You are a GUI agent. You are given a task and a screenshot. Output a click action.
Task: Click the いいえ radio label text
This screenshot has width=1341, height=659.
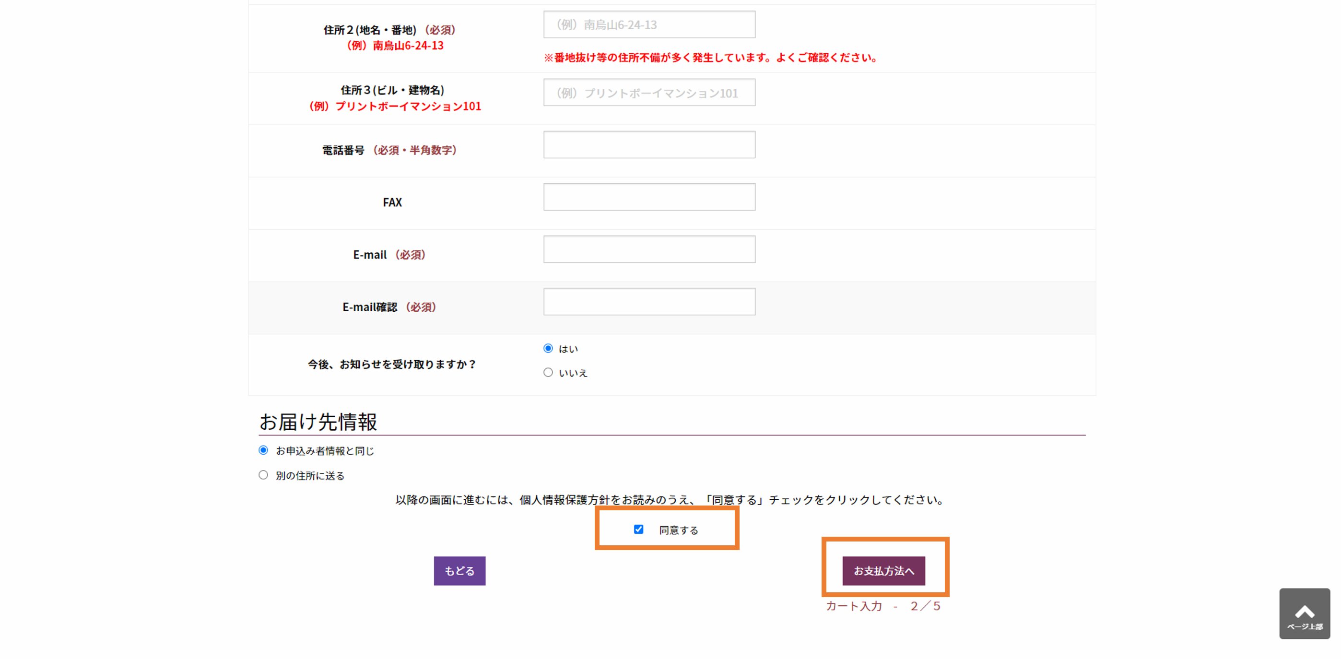click(x=573, y=373)
